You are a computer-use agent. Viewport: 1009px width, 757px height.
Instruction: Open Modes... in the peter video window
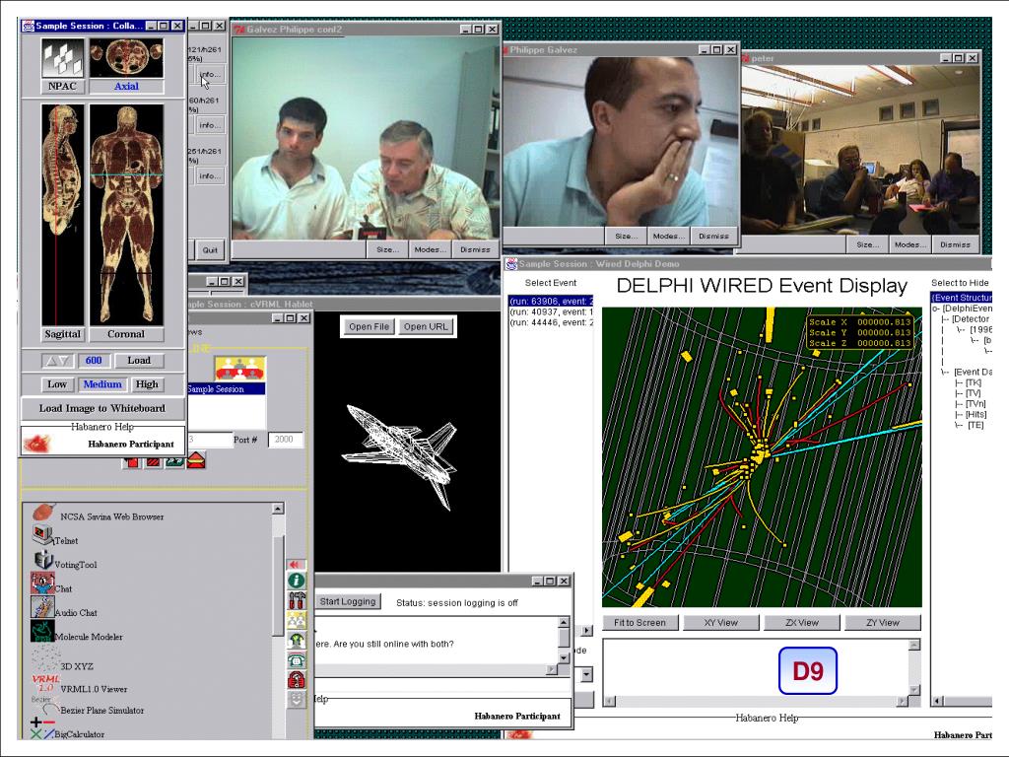(x=909, y=244)
